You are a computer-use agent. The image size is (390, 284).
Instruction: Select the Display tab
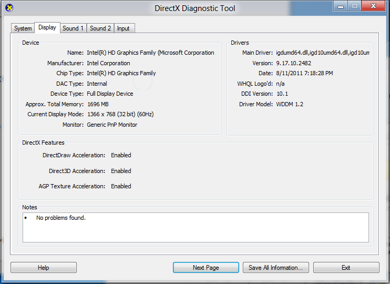(x=47, y=28)
